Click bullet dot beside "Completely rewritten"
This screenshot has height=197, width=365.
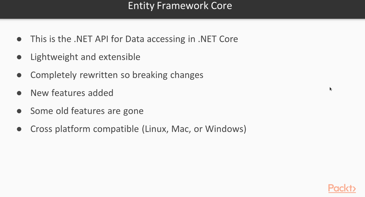[19, 75]
